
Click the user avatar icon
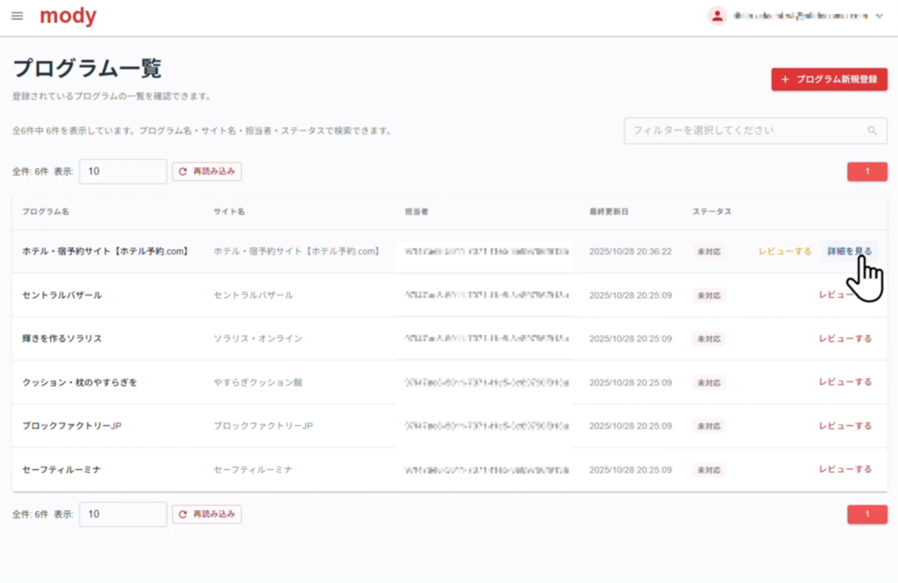[717, 16]
